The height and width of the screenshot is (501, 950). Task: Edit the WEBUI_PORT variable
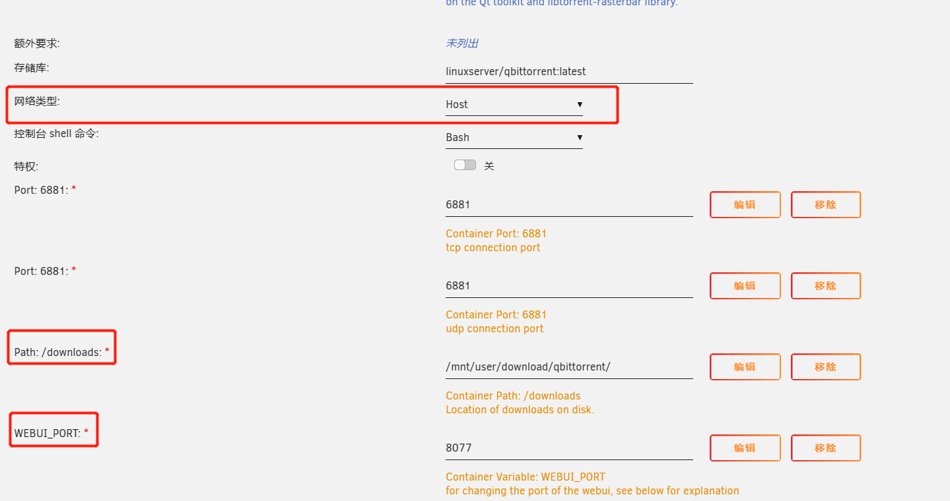[x=745, y=448]
